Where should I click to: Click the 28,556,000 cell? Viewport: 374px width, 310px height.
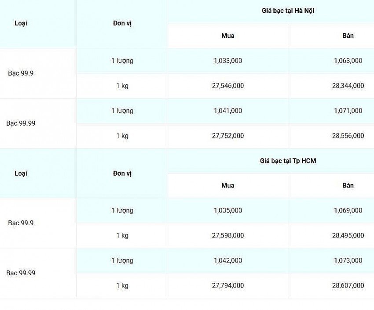pyautogui.click(x=348, y=136)
